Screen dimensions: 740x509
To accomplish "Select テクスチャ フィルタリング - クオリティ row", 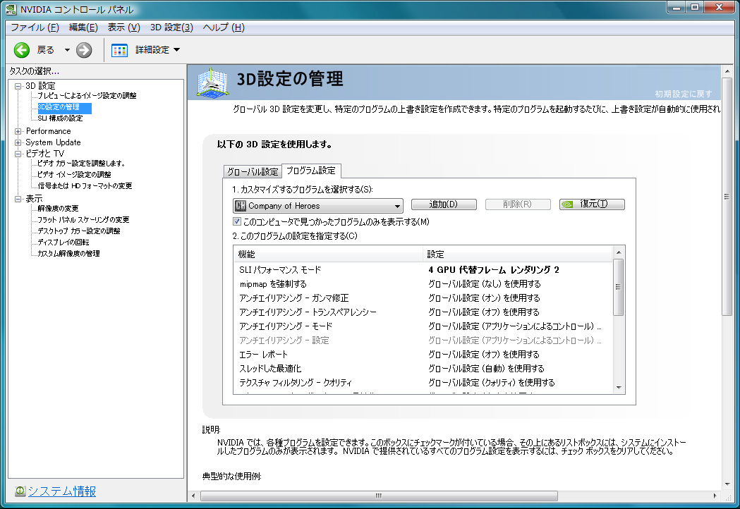I will [x=423, y=383].
